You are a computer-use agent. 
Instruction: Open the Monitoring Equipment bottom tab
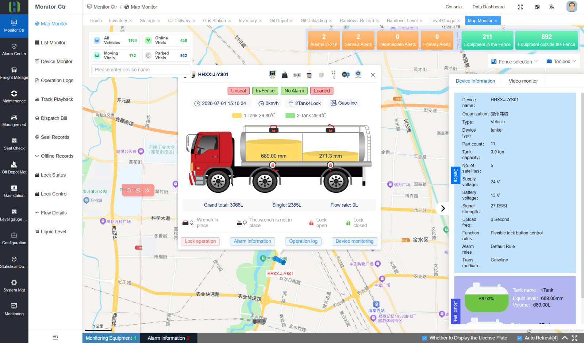coord(111,338)
